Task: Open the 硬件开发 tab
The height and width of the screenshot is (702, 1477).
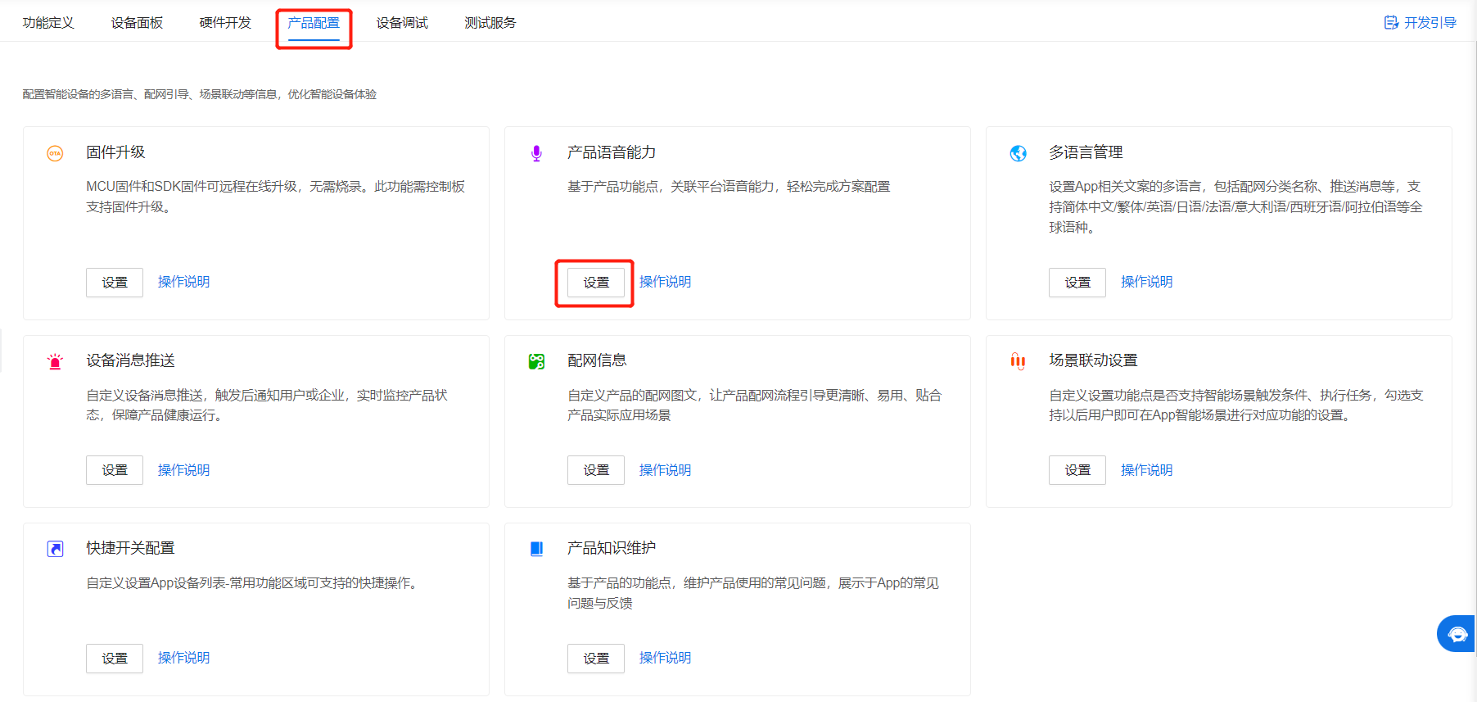Action: point(225,23)
